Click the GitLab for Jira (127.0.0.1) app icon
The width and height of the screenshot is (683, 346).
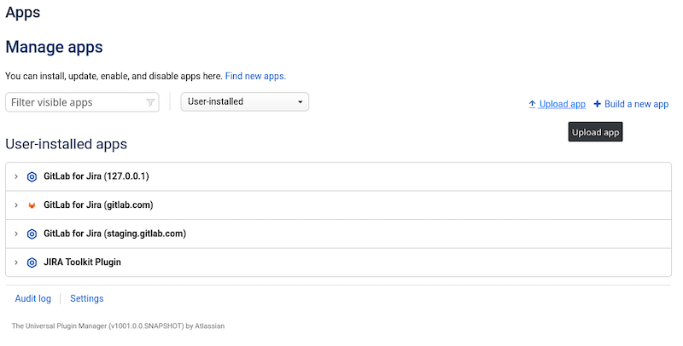32,177
